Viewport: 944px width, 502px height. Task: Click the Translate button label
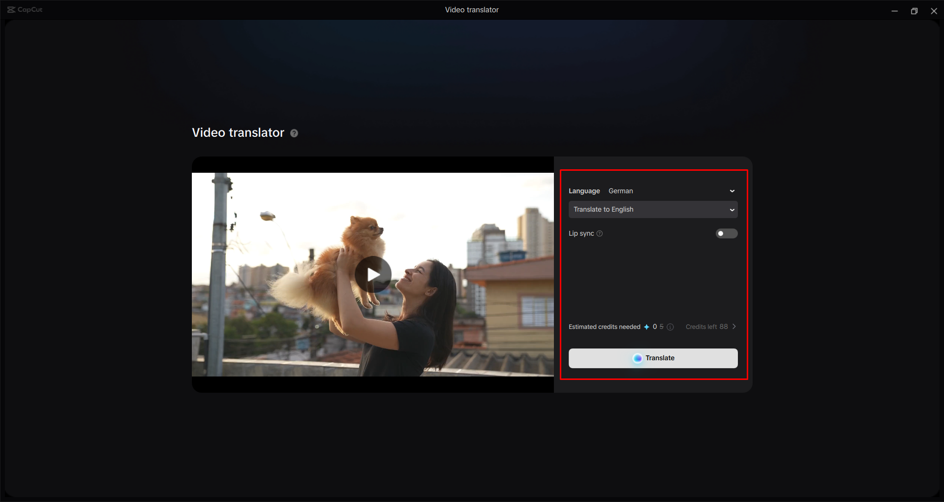[660, 358]
